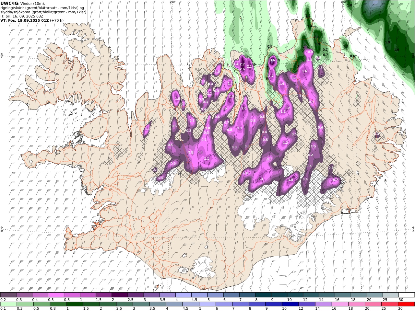This screenshot has height=311, width=415.
Task: Click the pale green 0.1–0.3 rain-scale swatch
Action: (9, 304)
